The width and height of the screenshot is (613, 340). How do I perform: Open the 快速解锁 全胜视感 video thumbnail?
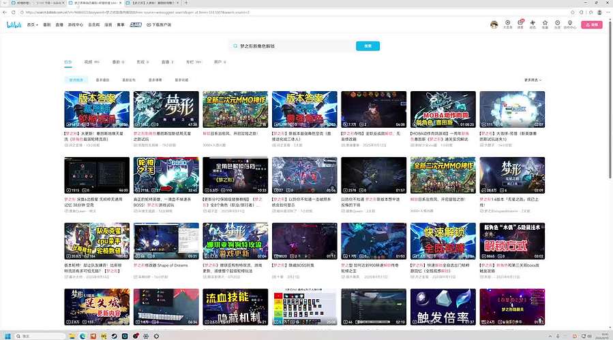click(443, 241)
